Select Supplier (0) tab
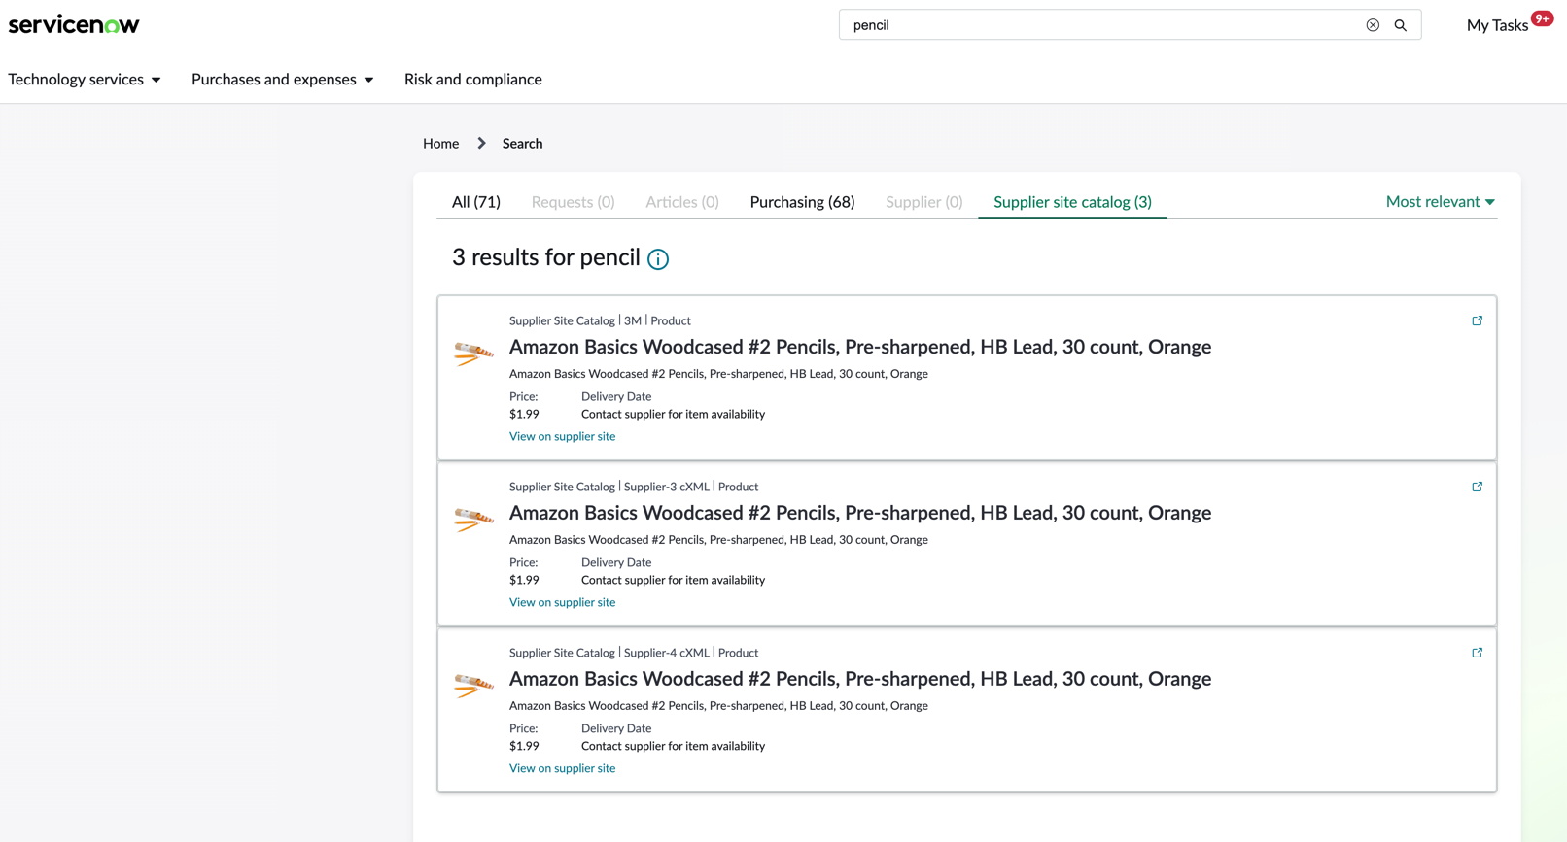1567x842 pixels. tap(924, 202)
